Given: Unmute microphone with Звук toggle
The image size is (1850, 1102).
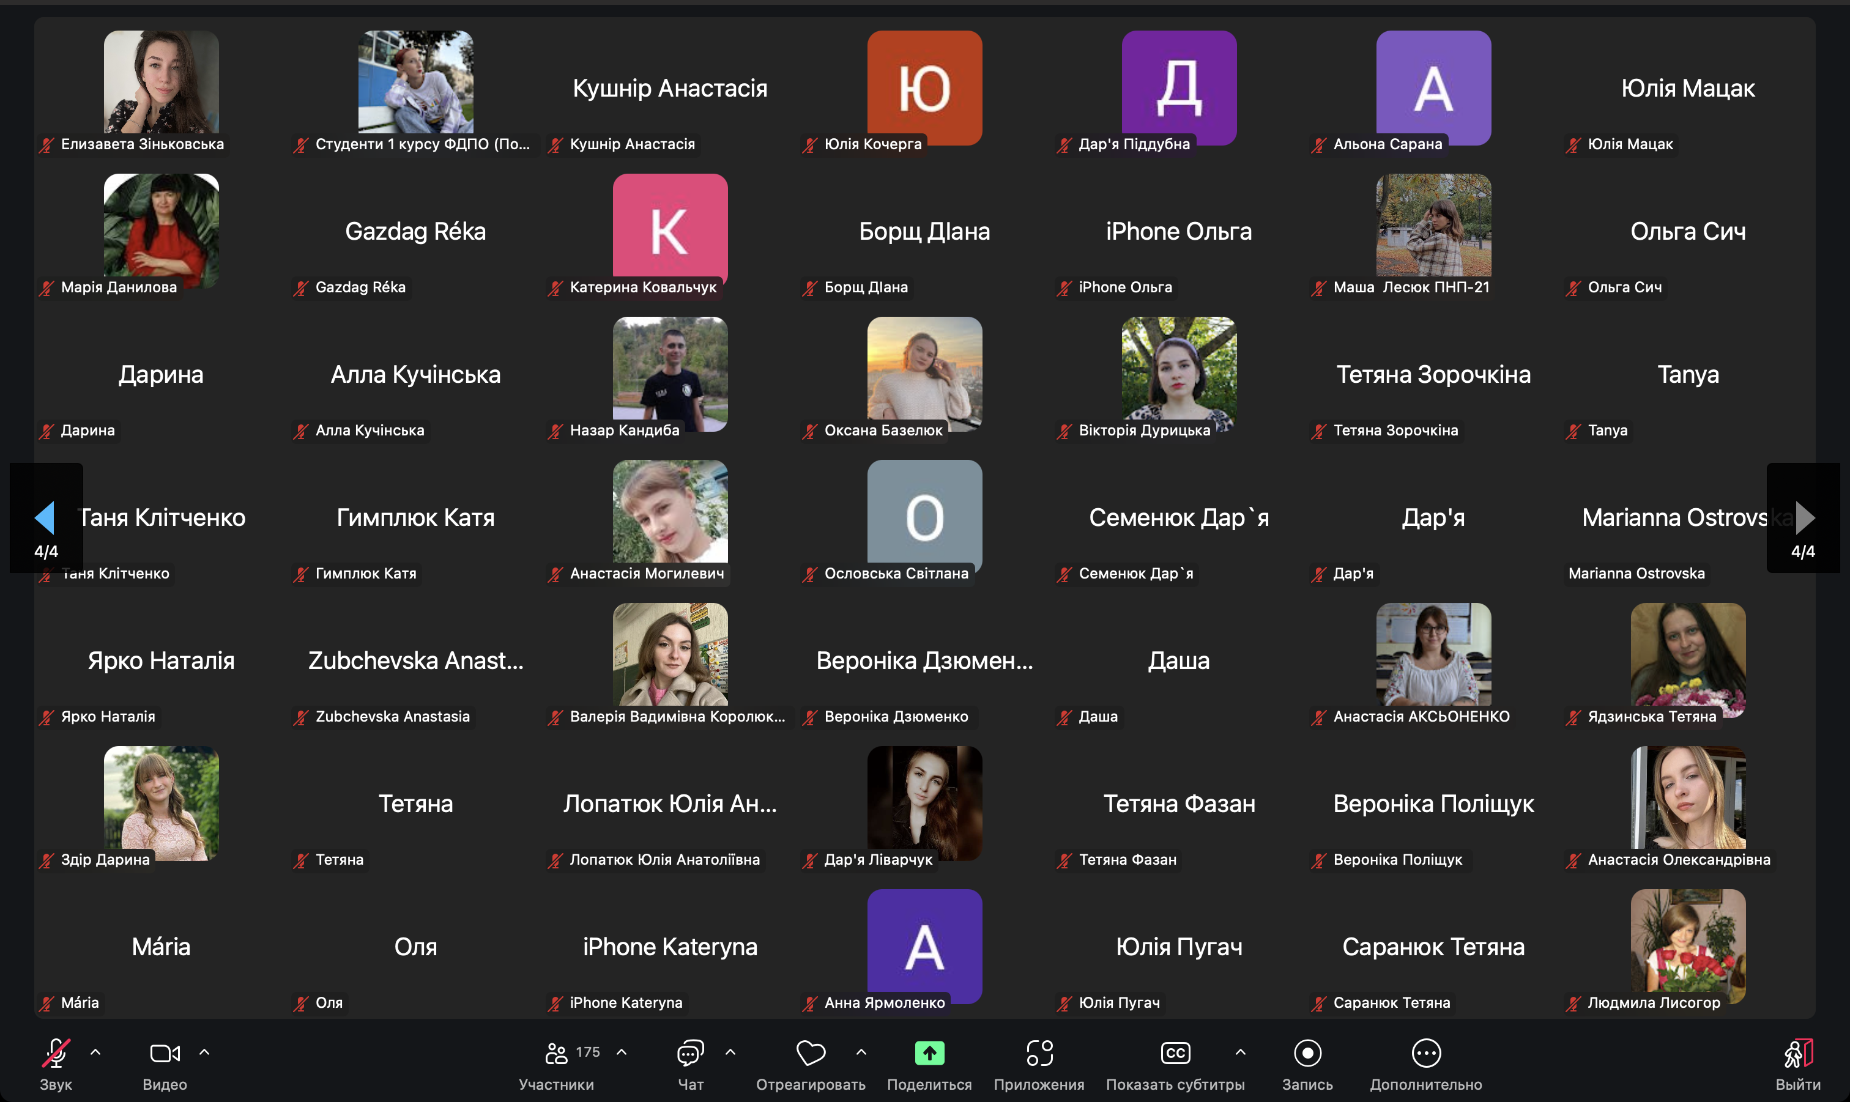Looking at the screenshot, I should [x=56, y=1052].
